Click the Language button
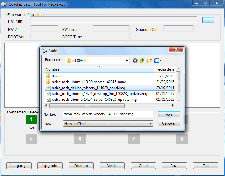Viewport: 225px width, 176px height. [x=19, y=166]
